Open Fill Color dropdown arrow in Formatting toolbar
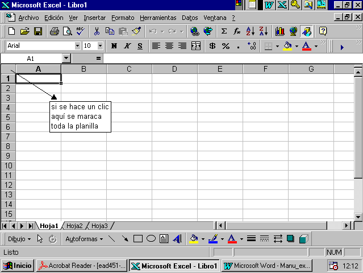This screenshot has width=363, height=273. (x=297, y=46)
